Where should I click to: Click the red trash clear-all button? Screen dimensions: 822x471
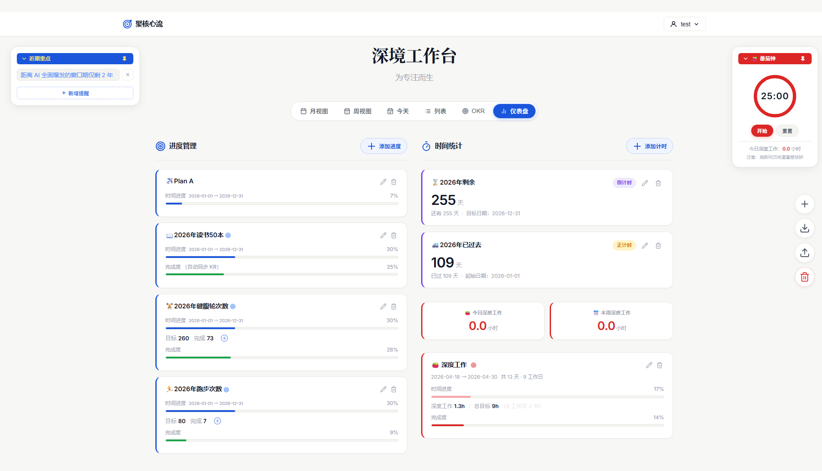(x=804, y=277)
